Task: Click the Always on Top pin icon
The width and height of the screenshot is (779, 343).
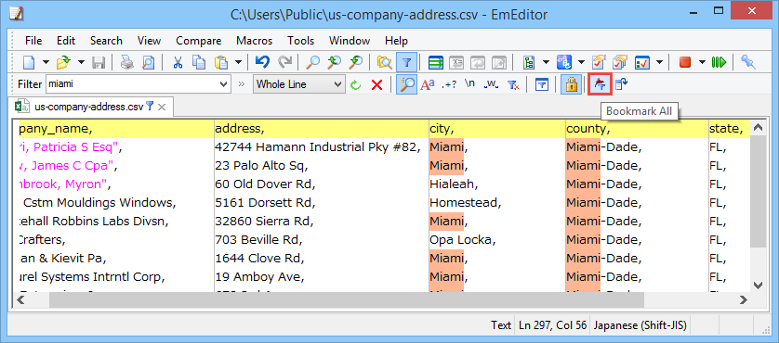Action: click(747, 62)
